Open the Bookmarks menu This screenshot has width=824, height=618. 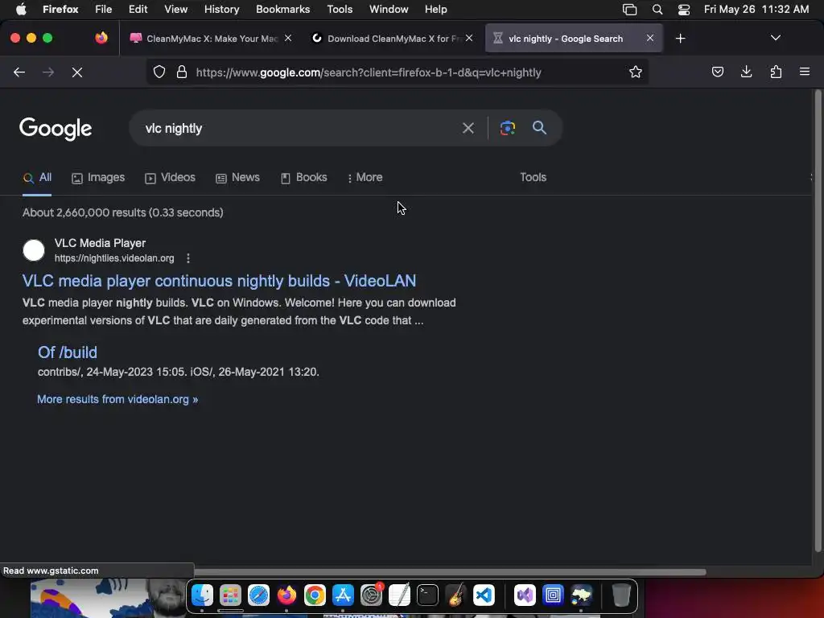point(282,9)
